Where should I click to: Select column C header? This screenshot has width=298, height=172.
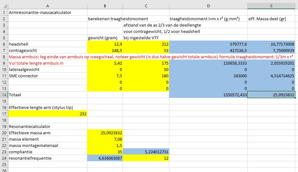146,6
